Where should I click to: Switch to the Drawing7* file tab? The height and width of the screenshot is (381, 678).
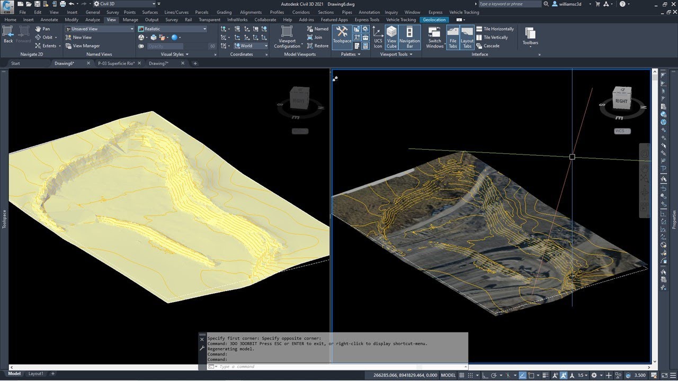click(x=158, y=63)
